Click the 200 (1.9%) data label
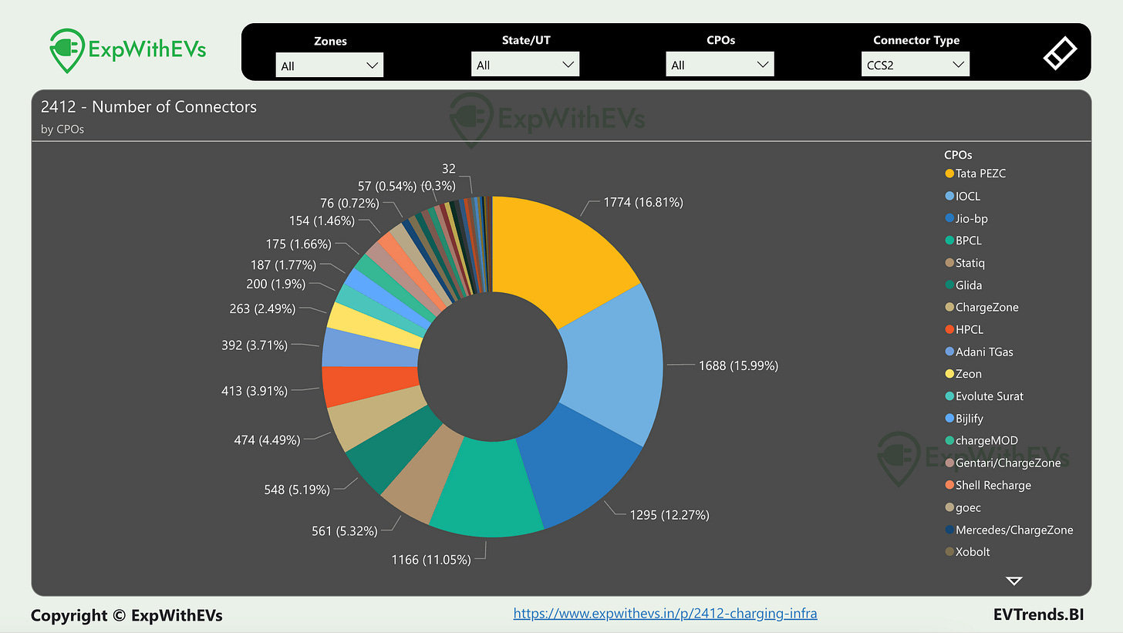Viewport: 1123px width, 633px height. click(x=275, y=284)
